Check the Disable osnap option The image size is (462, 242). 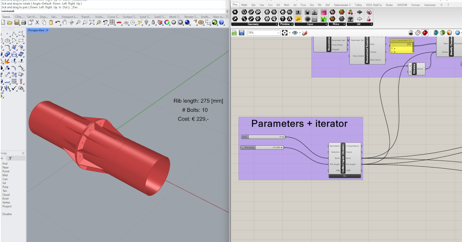pos(7,214)
